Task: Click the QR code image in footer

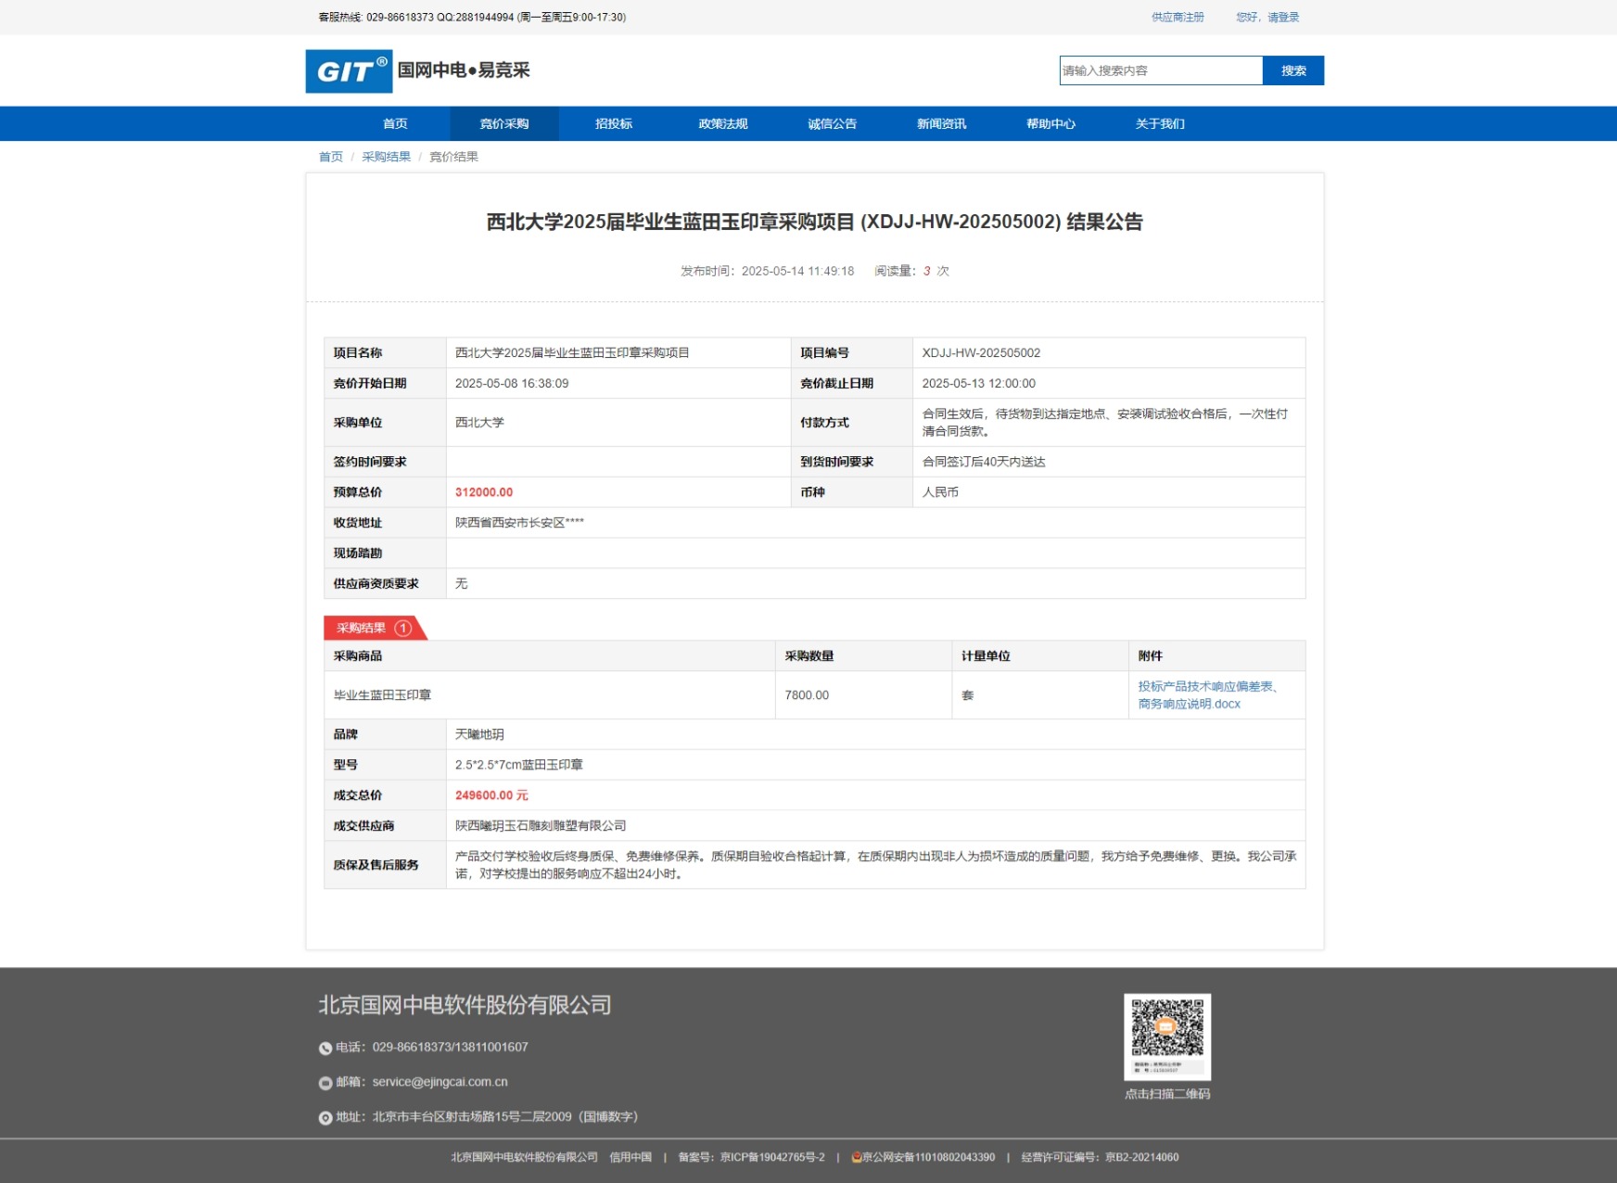Action: (1166, 1037)
